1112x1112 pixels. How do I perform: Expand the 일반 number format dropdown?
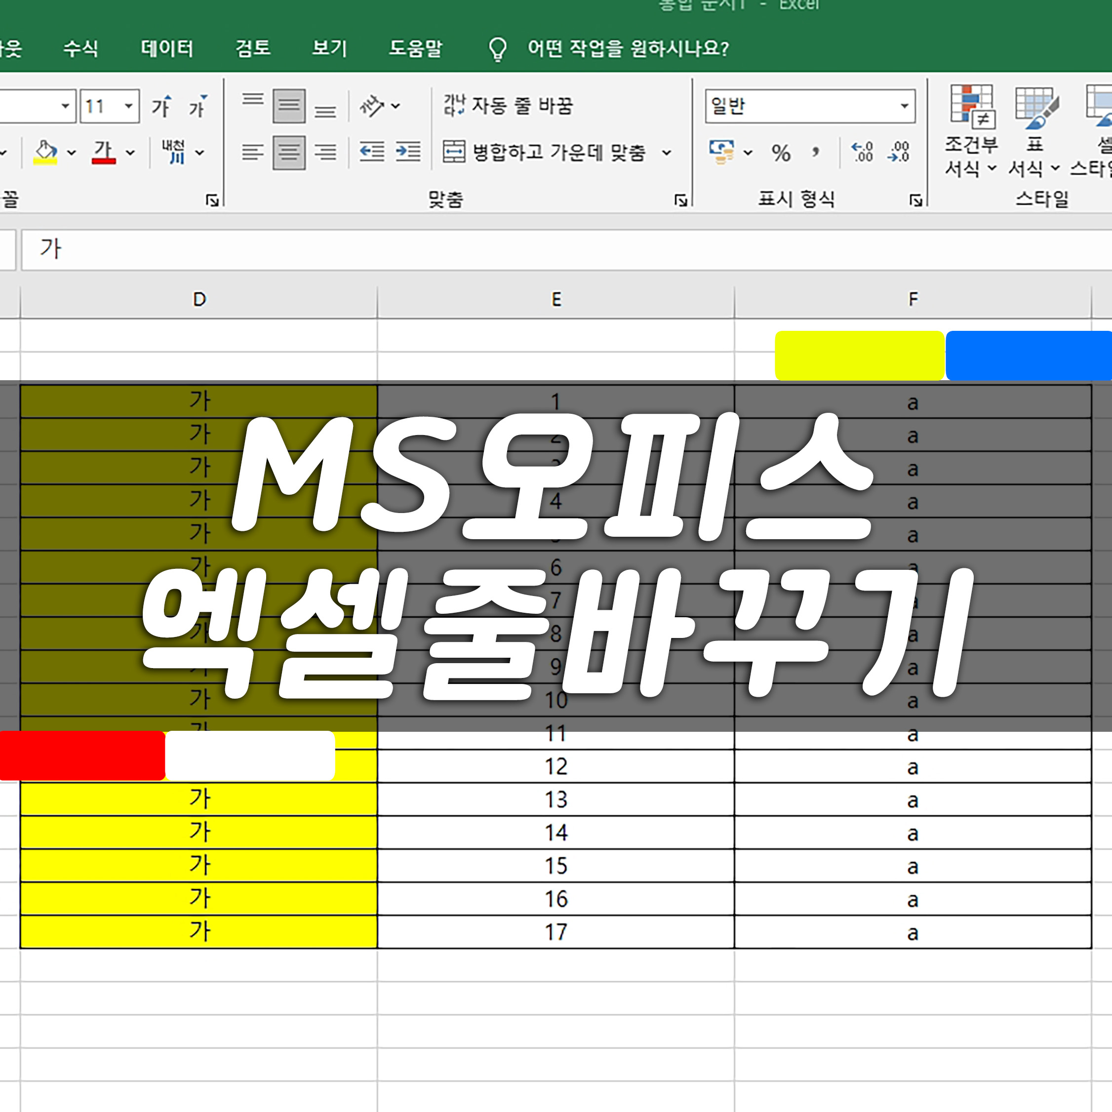coord(904,106)
